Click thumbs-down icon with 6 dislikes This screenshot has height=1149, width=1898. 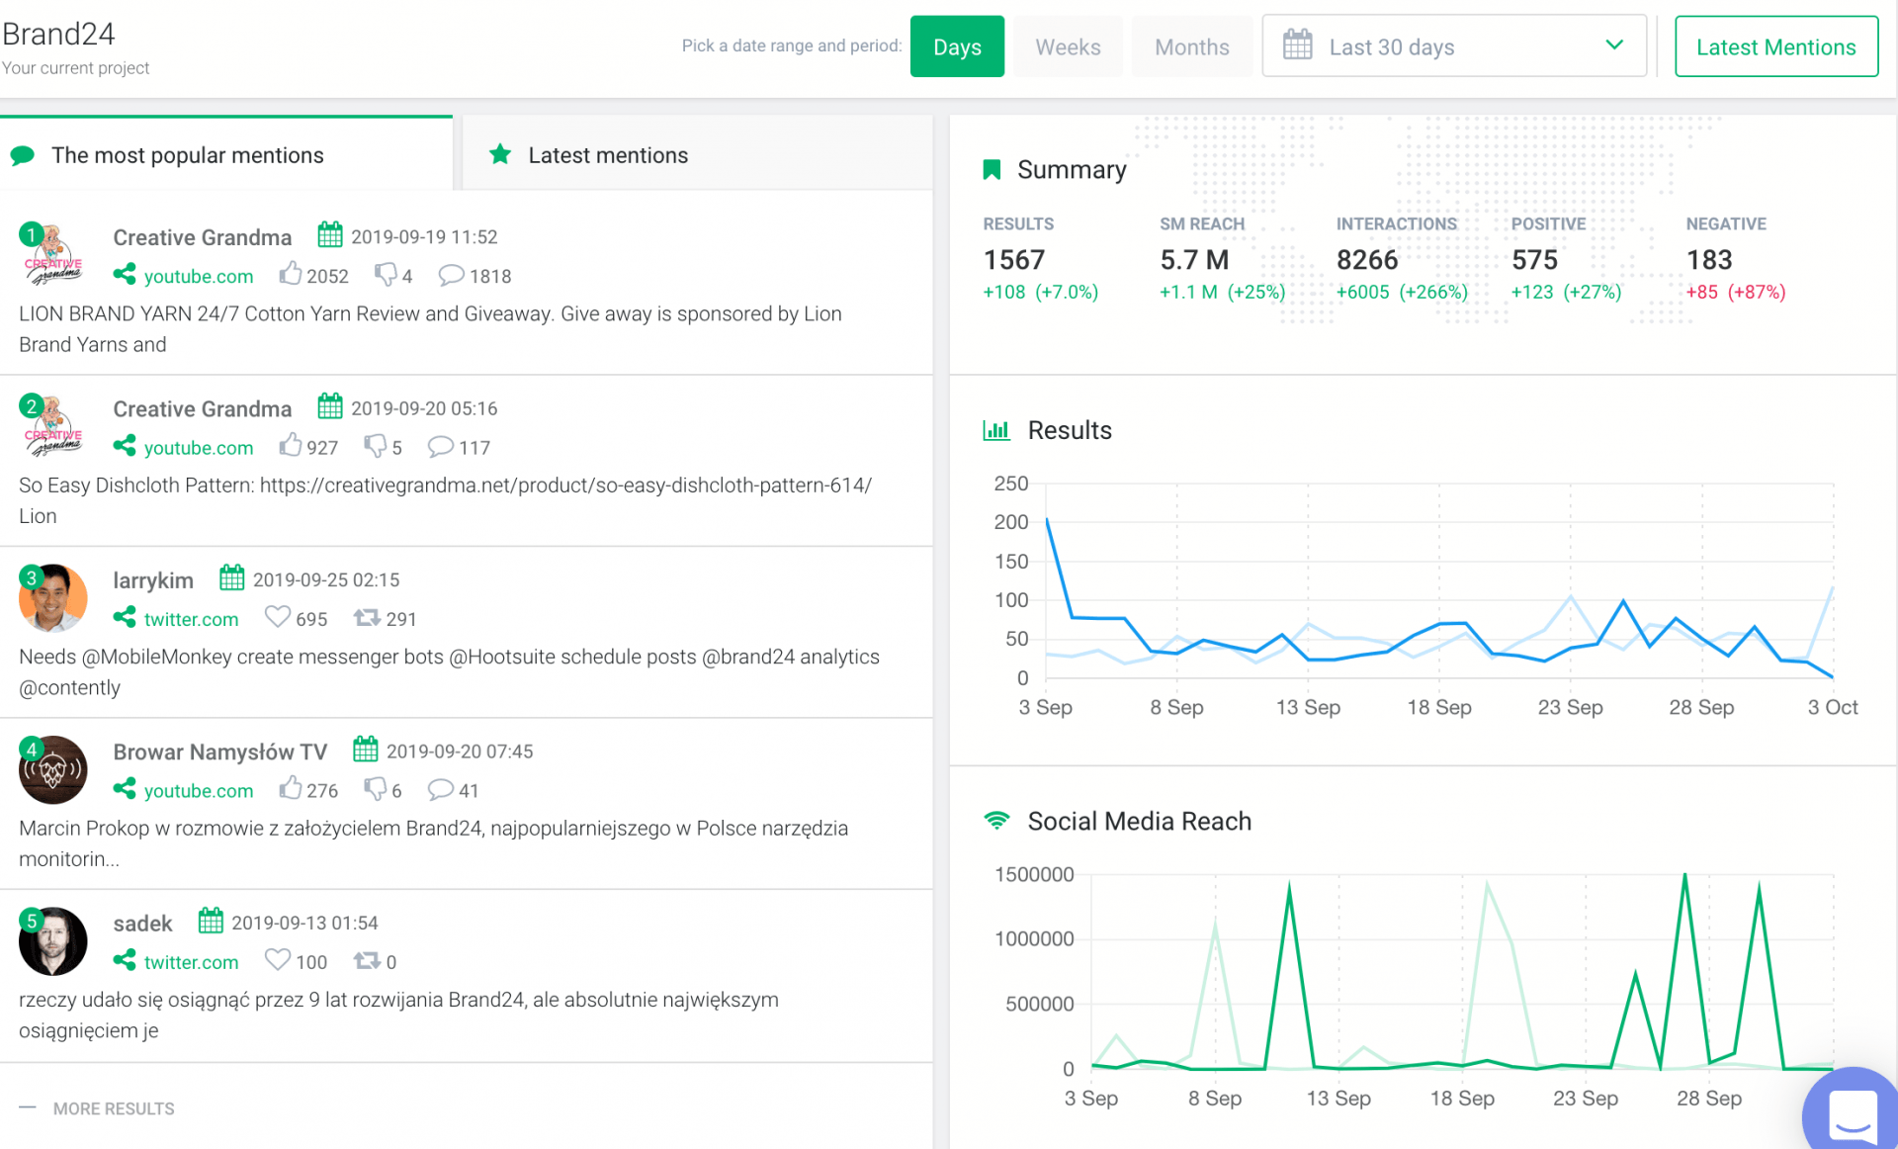coord(375,788)
